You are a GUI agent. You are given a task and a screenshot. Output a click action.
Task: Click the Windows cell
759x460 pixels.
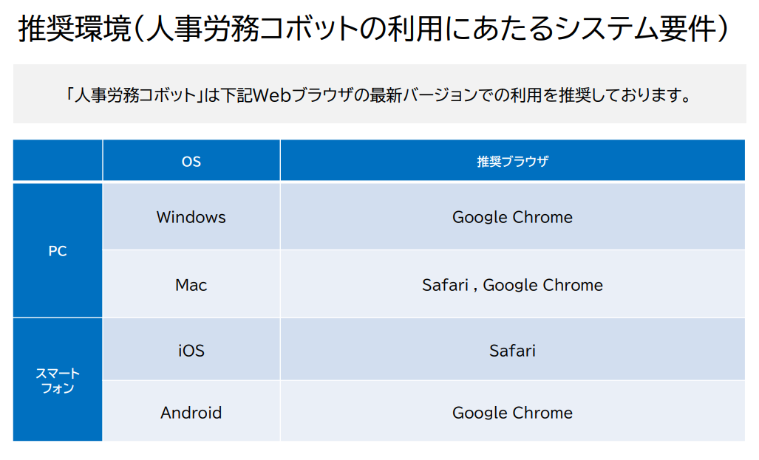point(191,216)
